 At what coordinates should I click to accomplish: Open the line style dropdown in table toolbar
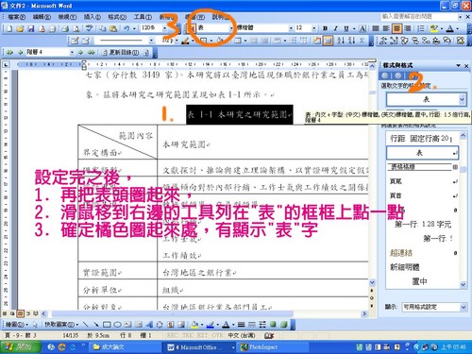(x=151, y=41)
